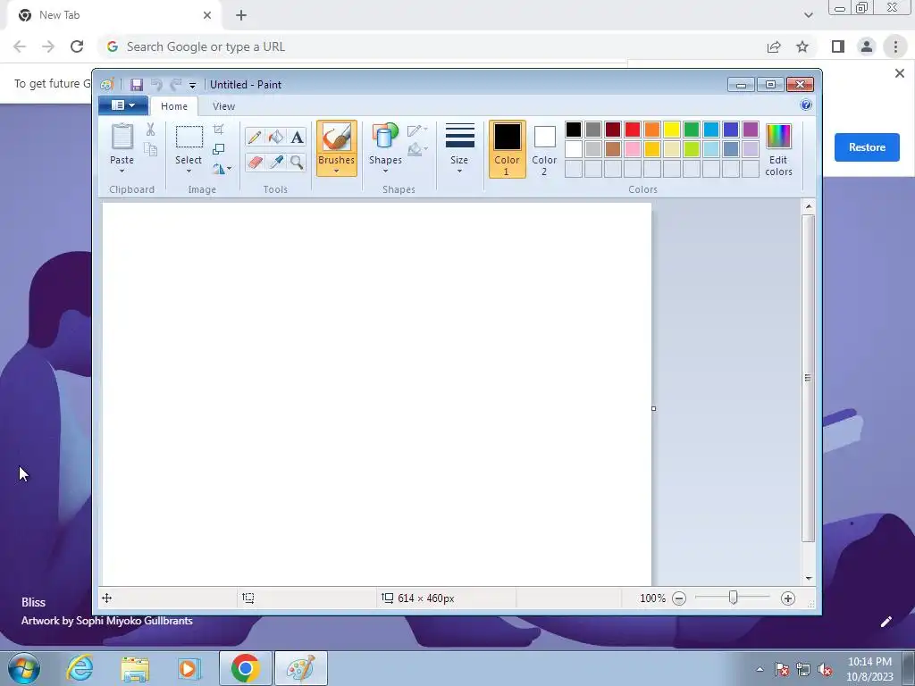
Task: Click the Paste clipboard icon
Action: coord(122,137)
